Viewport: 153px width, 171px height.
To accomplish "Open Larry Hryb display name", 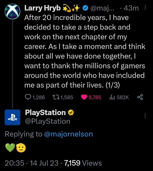I will click(42, 8).
